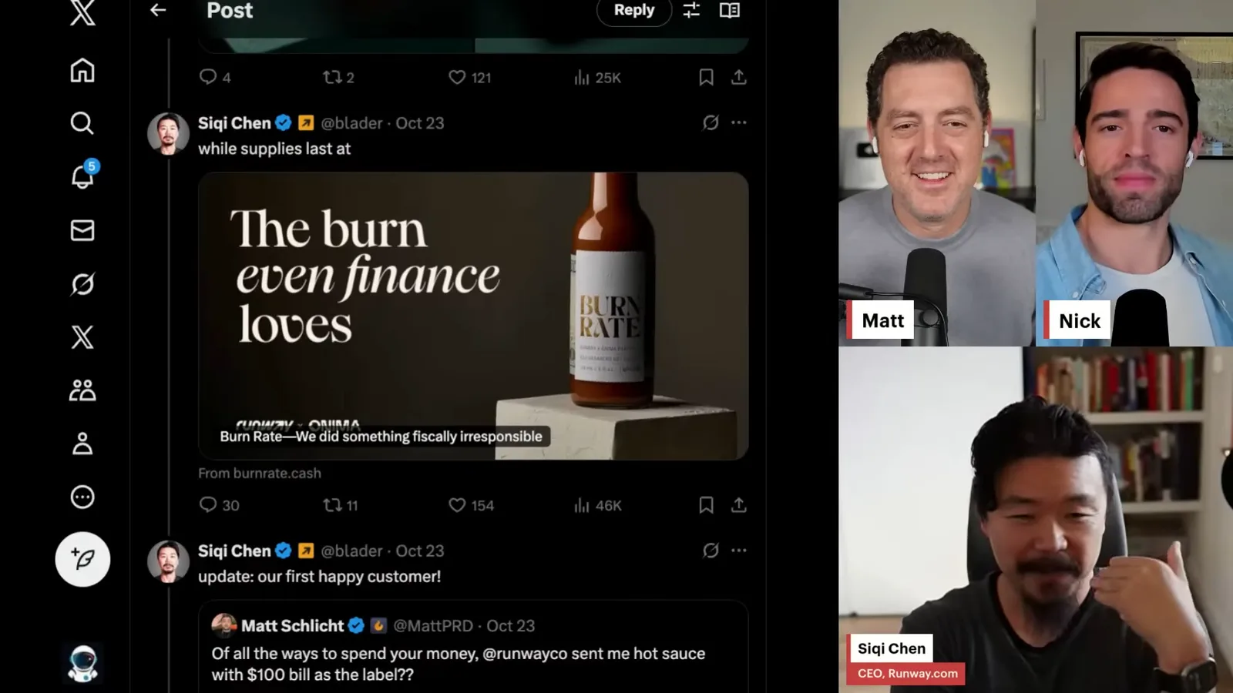The width and height of the screenshot is (1233, 693).
Task: Open Grok in the sidebar
Action: 82,284
